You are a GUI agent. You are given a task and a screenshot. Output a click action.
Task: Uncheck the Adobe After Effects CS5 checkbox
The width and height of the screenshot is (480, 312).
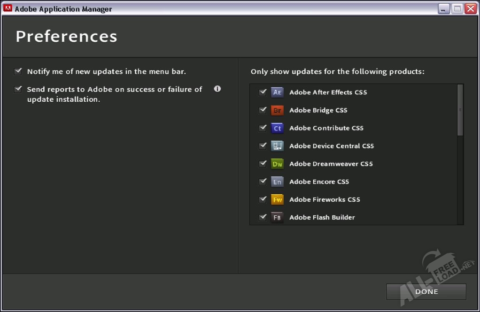pos(263,92)
